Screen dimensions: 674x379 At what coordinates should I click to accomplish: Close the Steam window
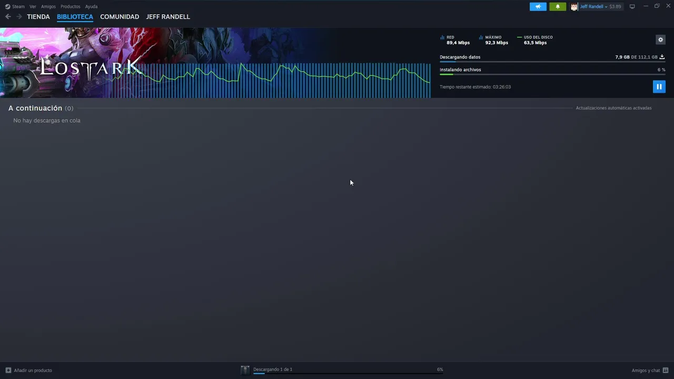point(667,6)
